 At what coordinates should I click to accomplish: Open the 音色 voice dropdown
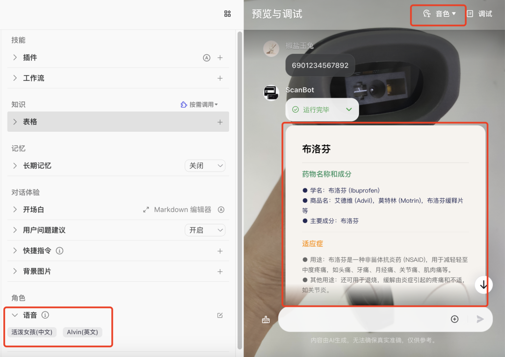point(440,14)
